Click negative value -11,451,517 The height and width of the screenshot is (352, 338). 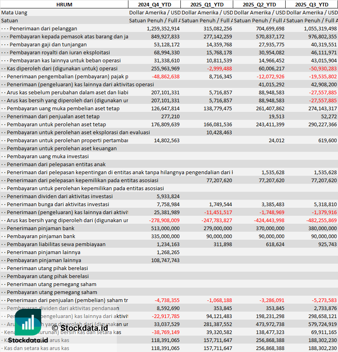click(x=218, y=213)
